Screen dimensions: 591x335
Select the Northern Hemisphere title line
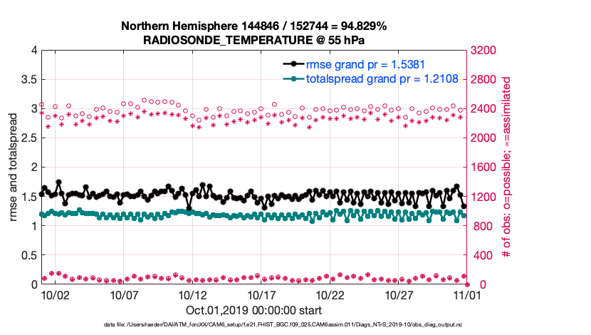[x=253, y=26]
